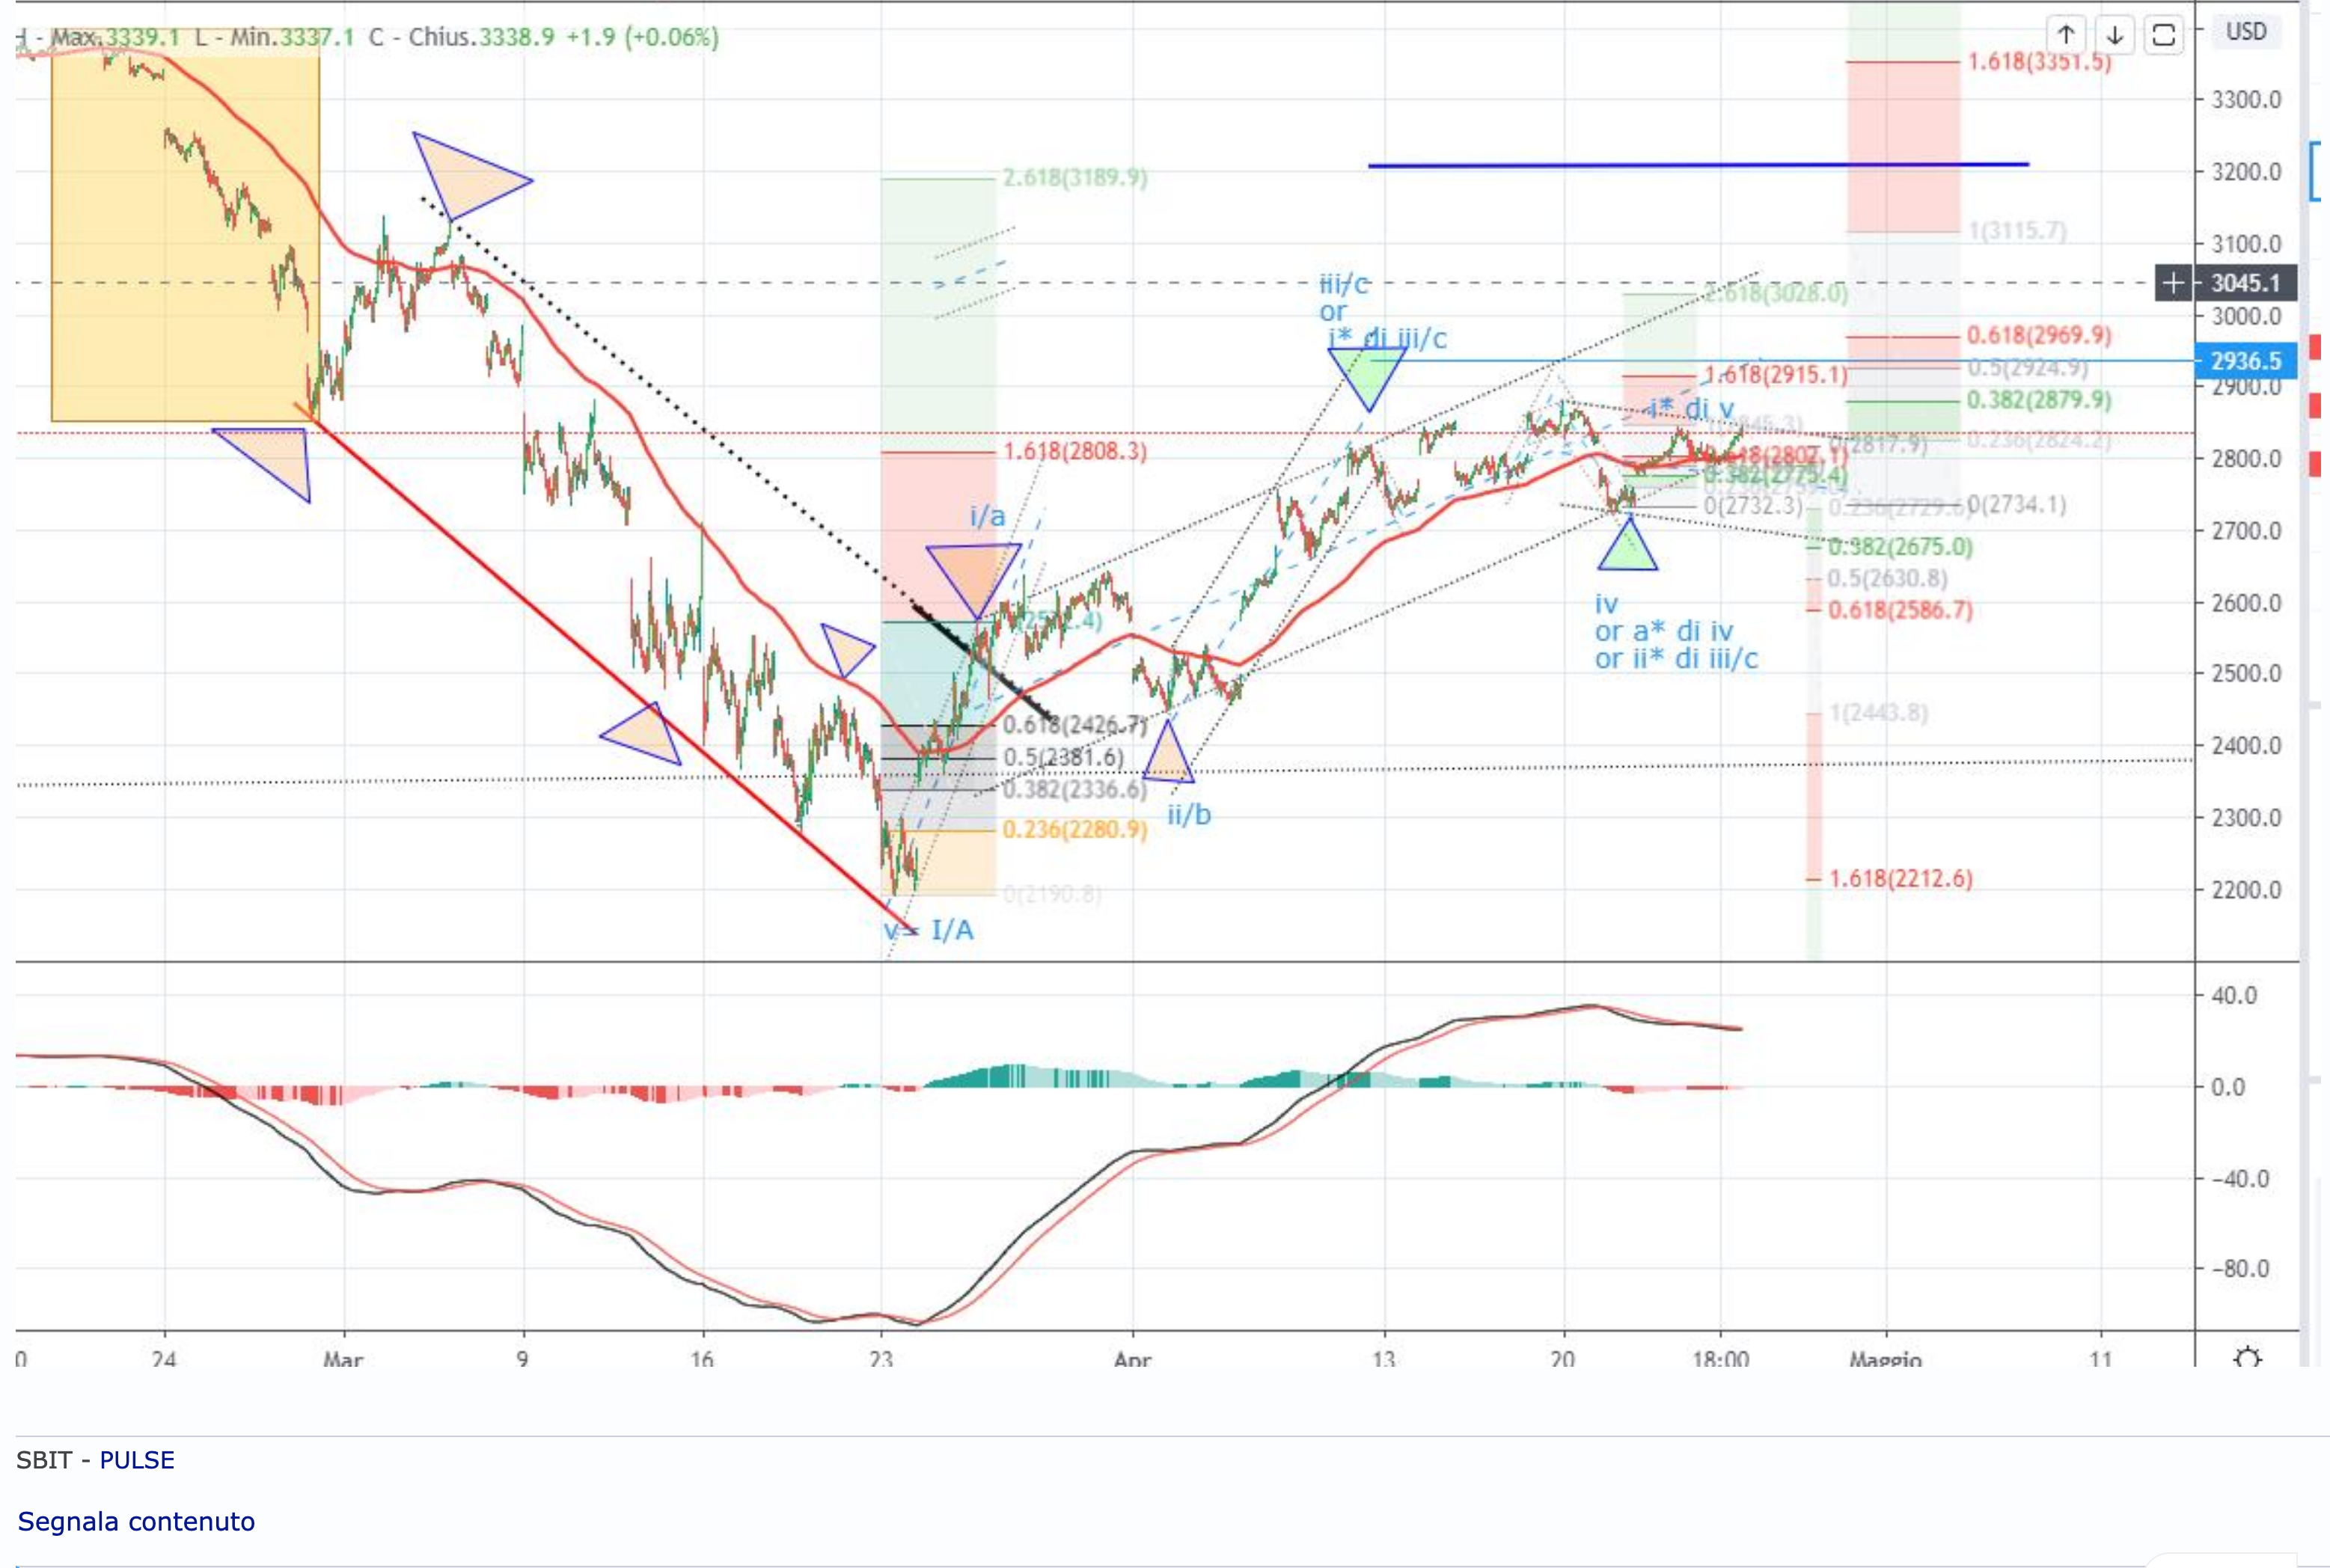Click Fibonacci level 1.618(2212.6)

tap(1901, 878)
